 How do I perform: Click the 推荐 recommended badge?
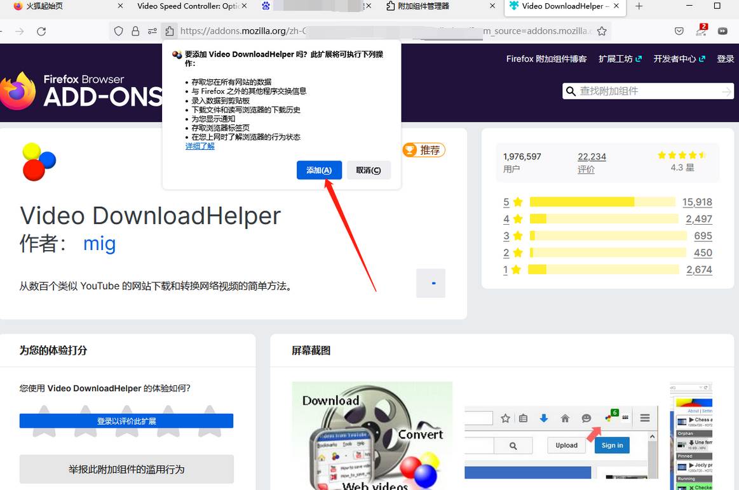click(x=424, y=150)
